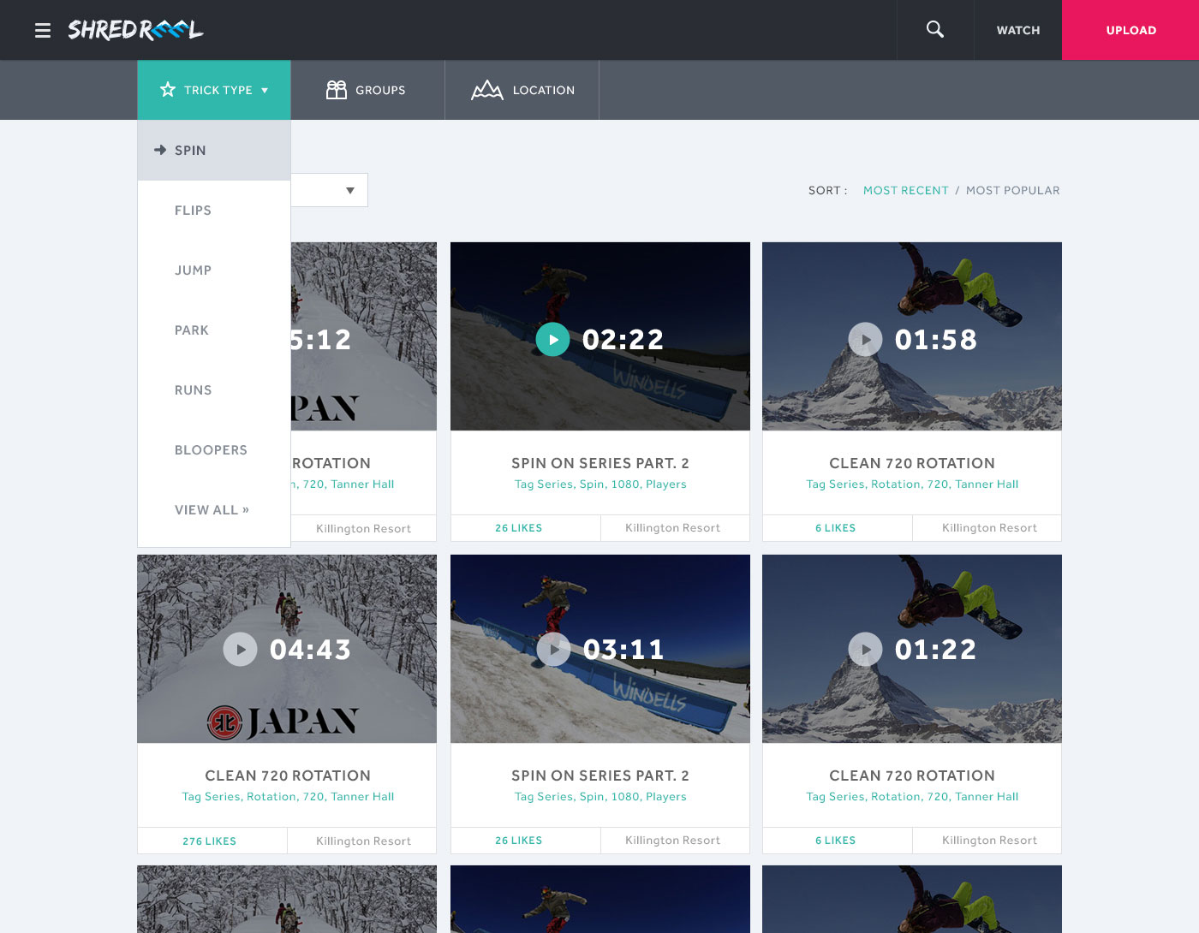The height and width of the screenshot is (933, 1199).
Task: Select Runs from trick type menu
Action: click(214, 389)
